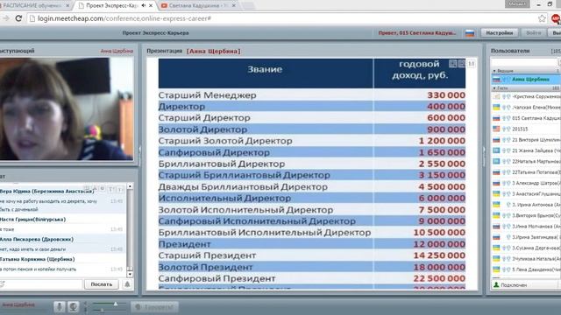Click presenter video thumbnail of Анна Щербина
The height and width of the screenshot is (315, 561).
pos(67,108)
